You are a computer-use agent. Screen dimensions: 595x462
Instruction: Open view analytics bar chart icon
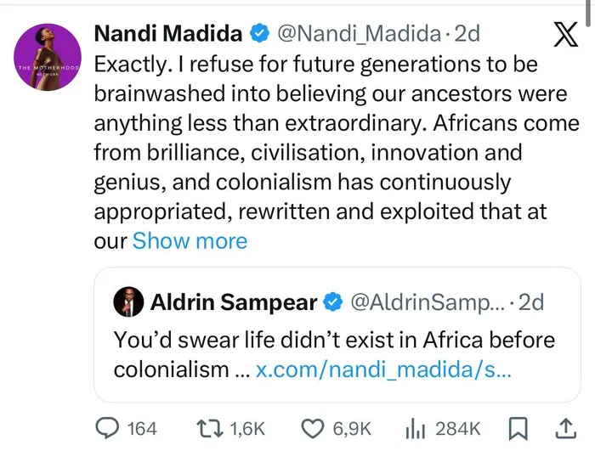[415, 429]
